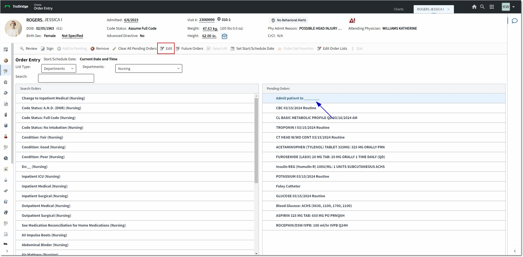Viewport: 523px width, 257px height.
Task: Click the 62.00 in. height link
Action: 209,36
